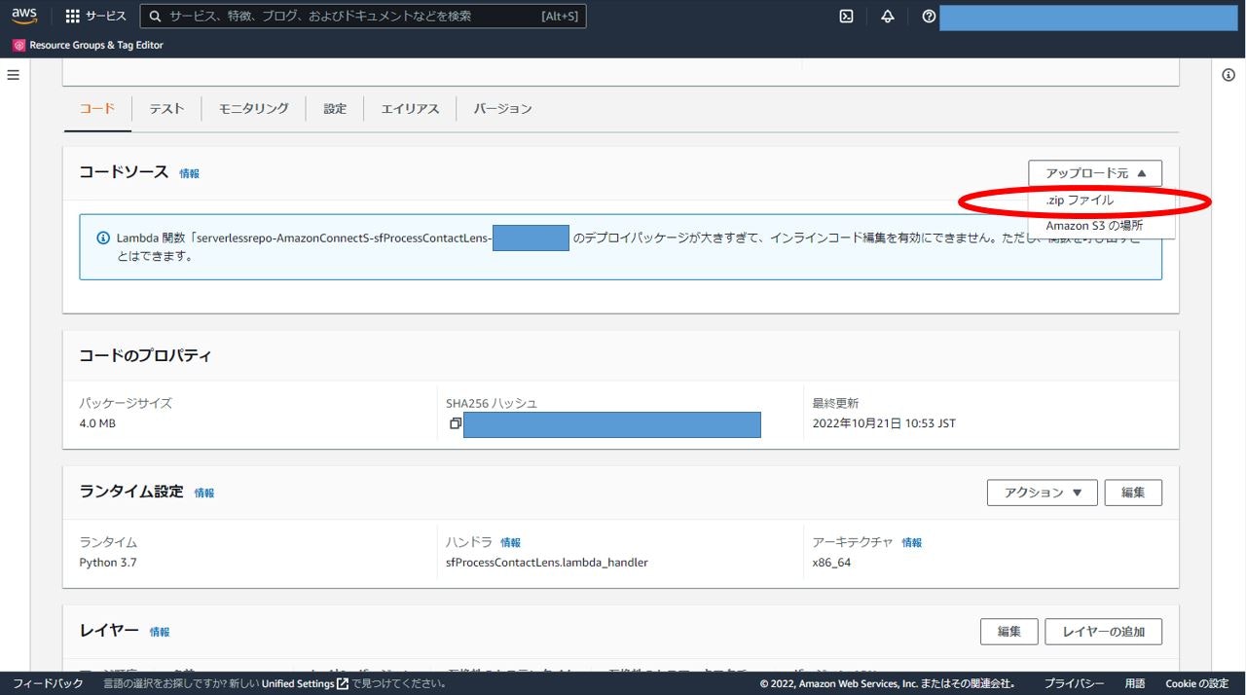The height and width of the screenshot is (695, 1246).
Task: Open the AWS home console logo
Action: point(22,16)
